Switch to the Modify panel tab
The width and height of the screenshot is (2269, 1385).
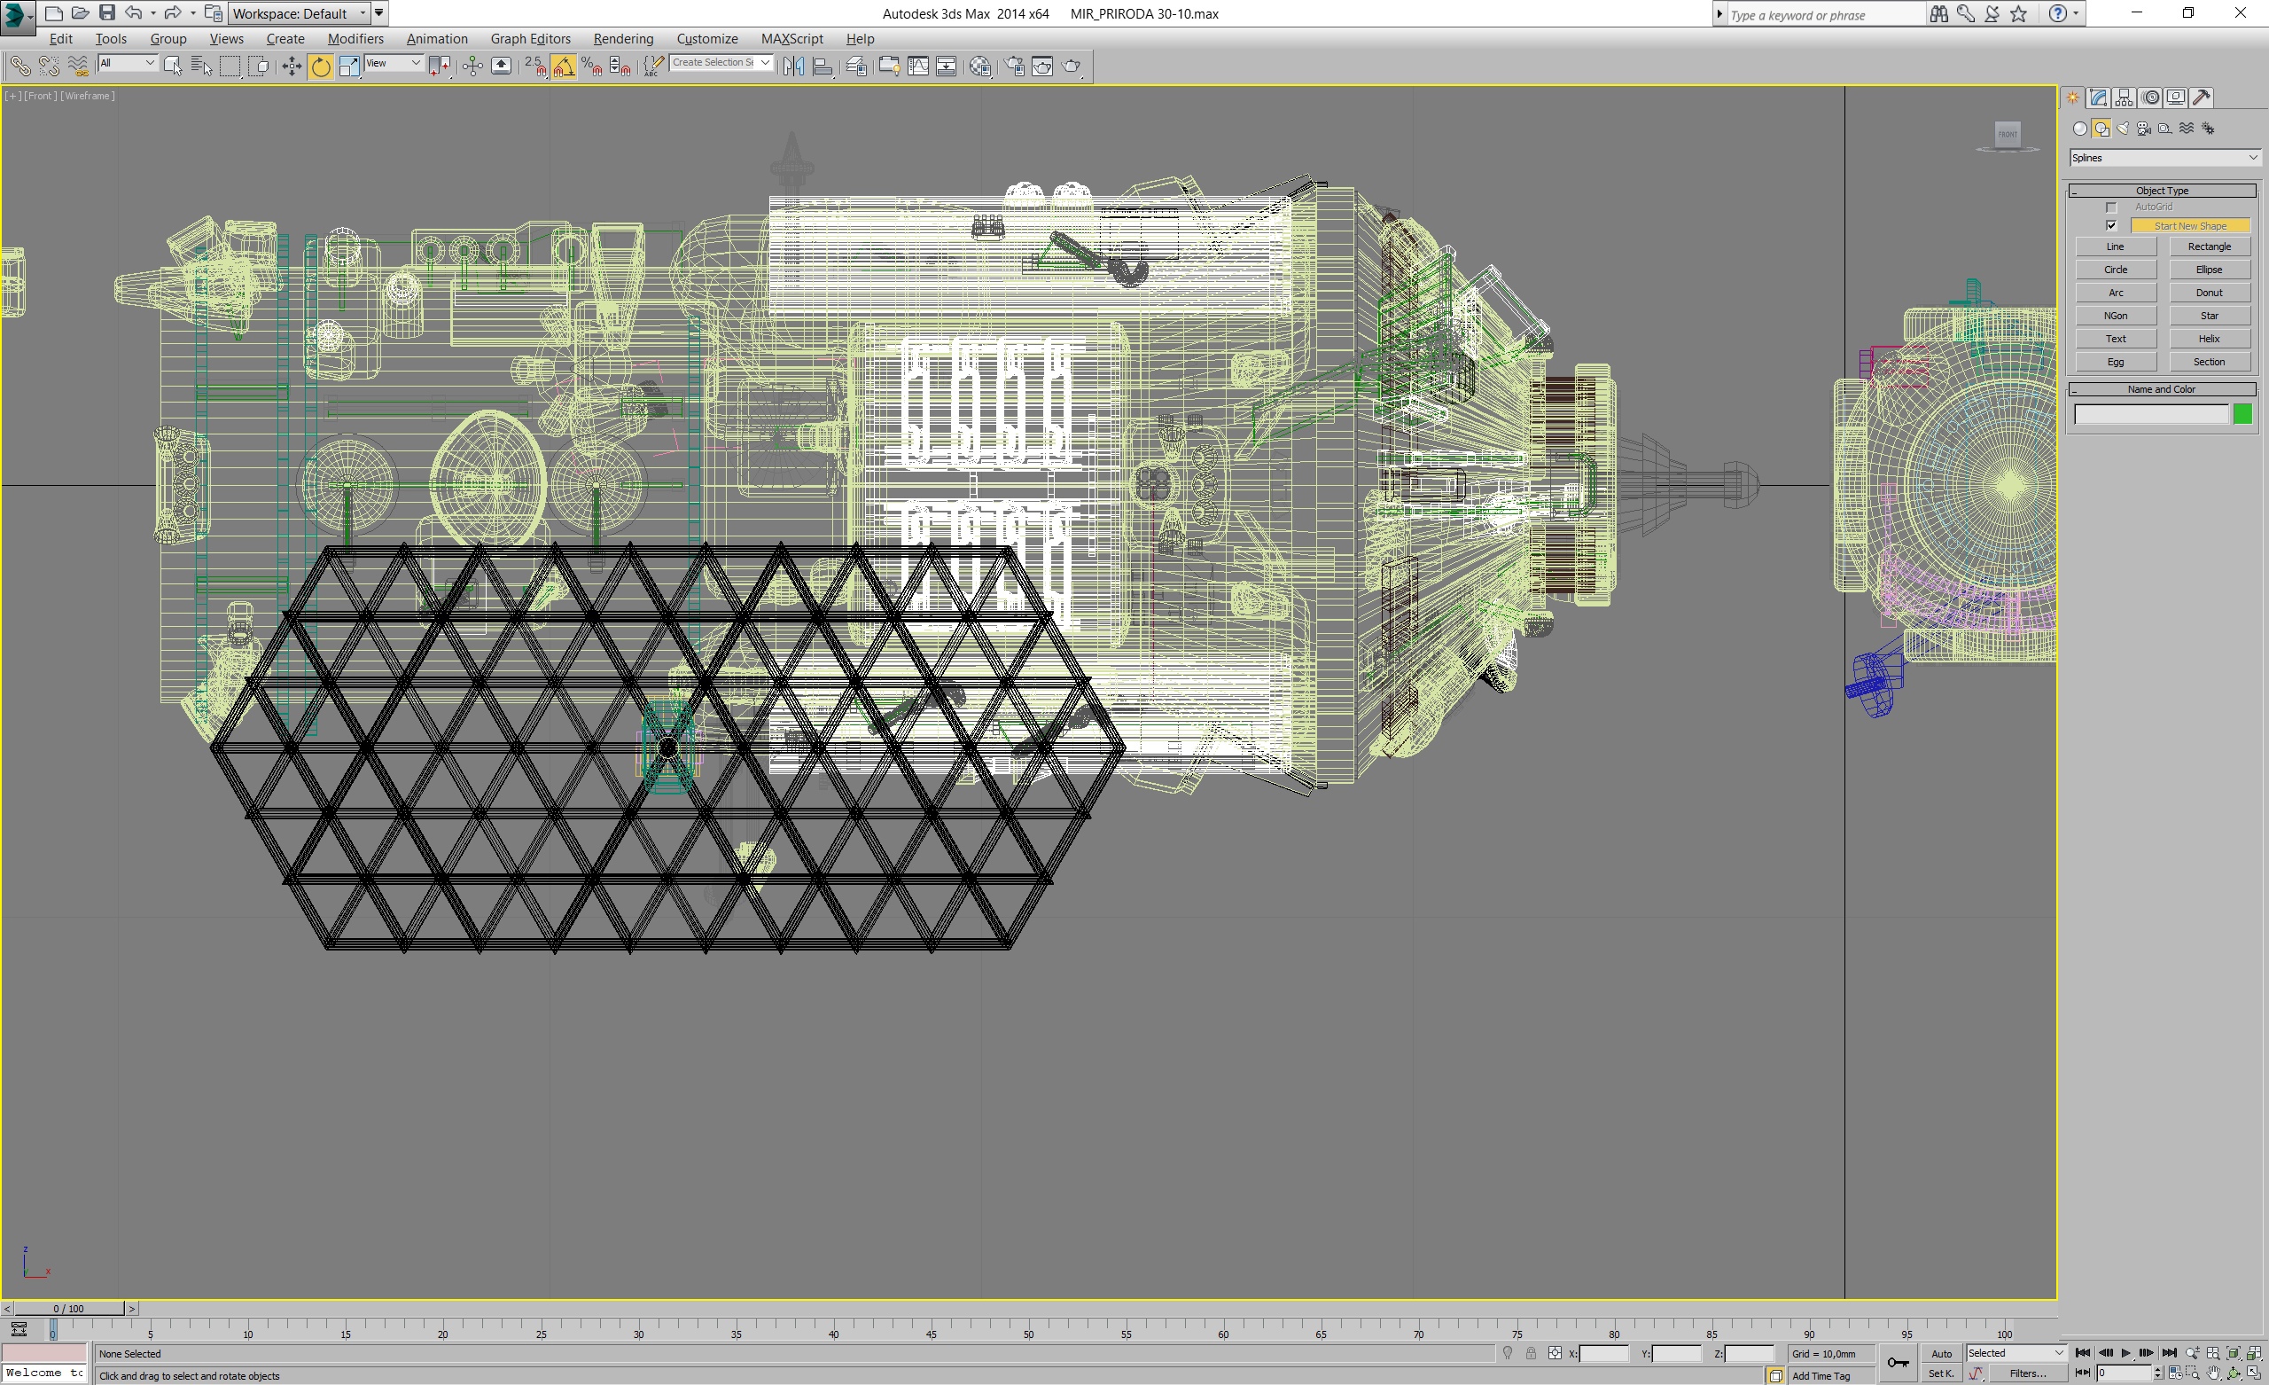[2099, 98]
